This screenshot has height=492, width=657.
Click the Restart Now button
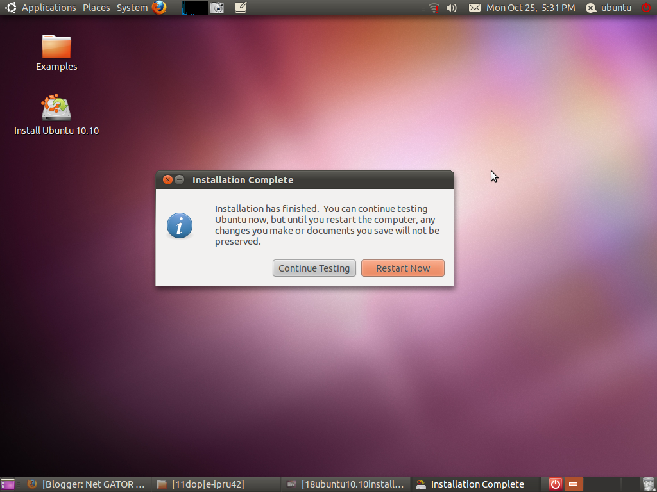tap(403, 268)
